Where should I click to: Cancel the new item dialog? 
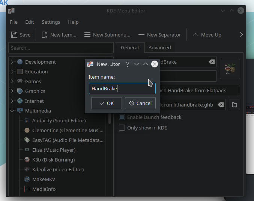tap(140, 103)
